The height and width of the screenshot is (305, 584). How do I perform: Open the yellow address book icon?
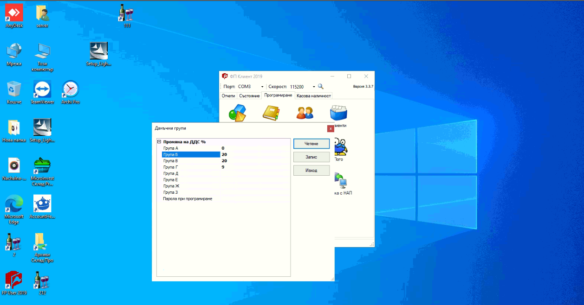point(271,113)
